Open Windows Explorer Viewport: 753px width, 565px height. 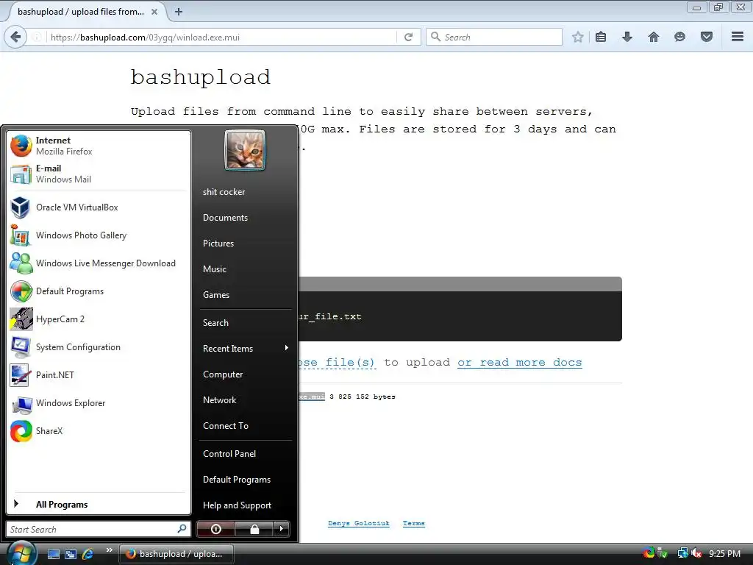pyautogui.click(x=98, y=403)
